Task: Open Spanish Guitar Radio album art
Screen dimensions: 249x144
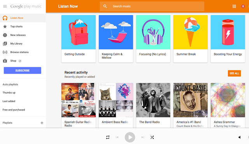Action: point(79,100)
